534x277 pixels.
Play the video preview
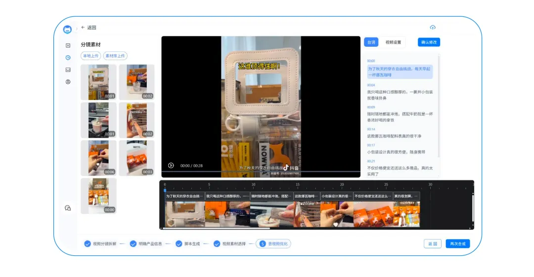(171, 166)
